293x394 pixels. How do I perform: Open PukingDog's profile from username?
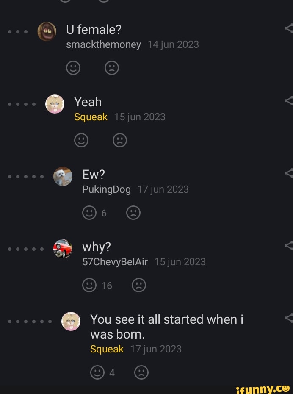point(106,189)
